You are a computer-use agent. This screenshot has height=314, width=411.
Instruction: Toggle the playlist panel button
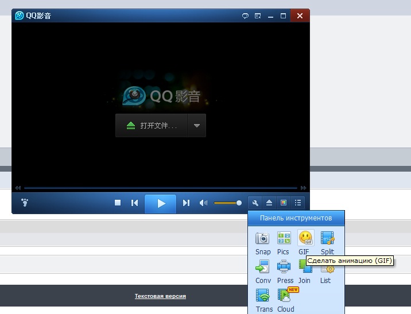298,203
